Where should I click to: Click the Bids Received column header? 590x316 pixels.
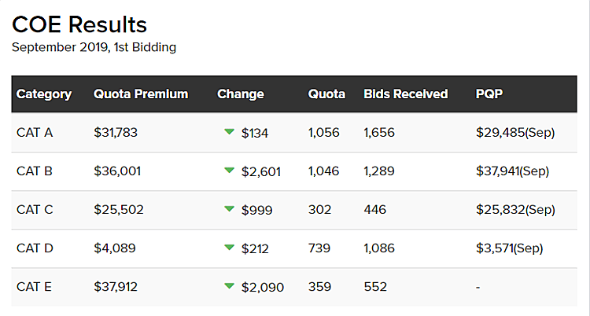tap(406, 94)
